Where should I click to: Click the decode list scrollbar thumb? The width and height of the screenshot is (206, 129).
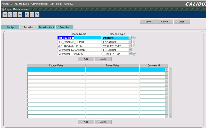[x=134, y=43]
